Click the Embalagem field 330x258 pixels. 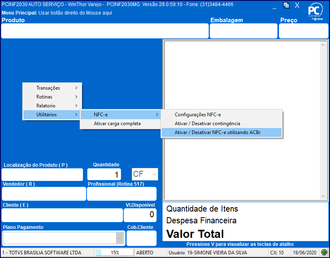243,31
